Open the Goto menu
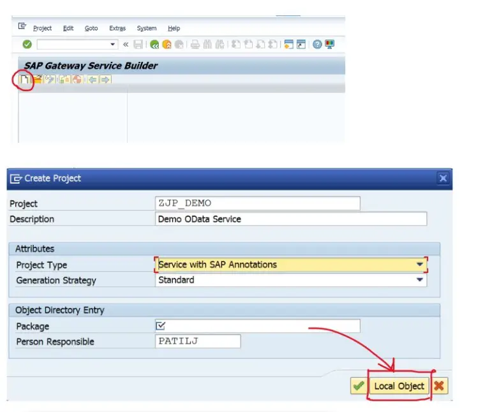This screenshot has height=412, width=490. point(91,28)
